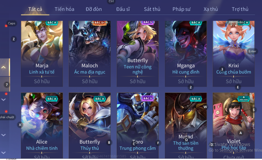This screenshot has width=262, height=160.
Task: Click the A Hữu hạn badge on Violet
Action: [244, 98]
